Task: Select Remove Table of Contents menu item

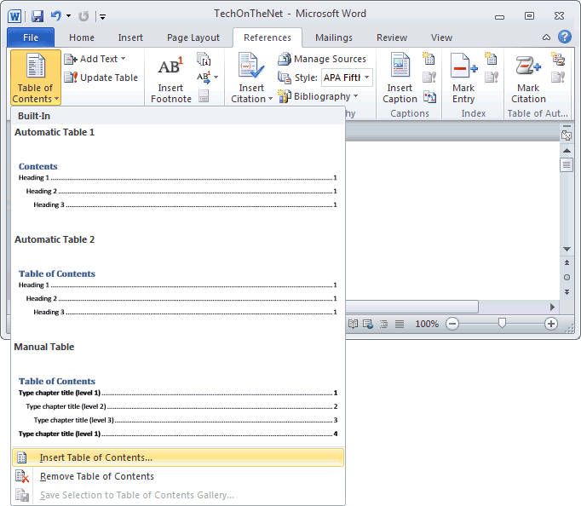Action: click(x=178, y=476)
